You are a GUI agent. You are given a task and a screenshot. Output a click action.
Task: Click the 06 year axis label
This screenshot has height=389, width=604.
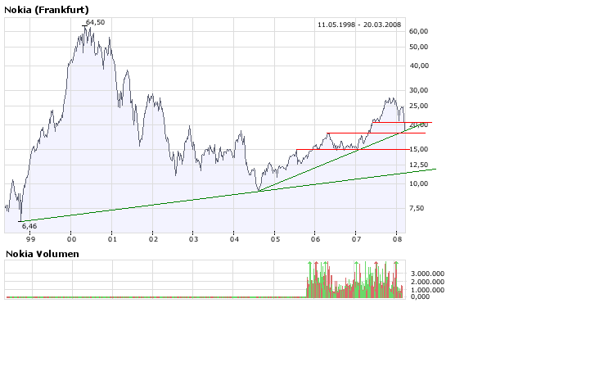[x=315, y=239]
